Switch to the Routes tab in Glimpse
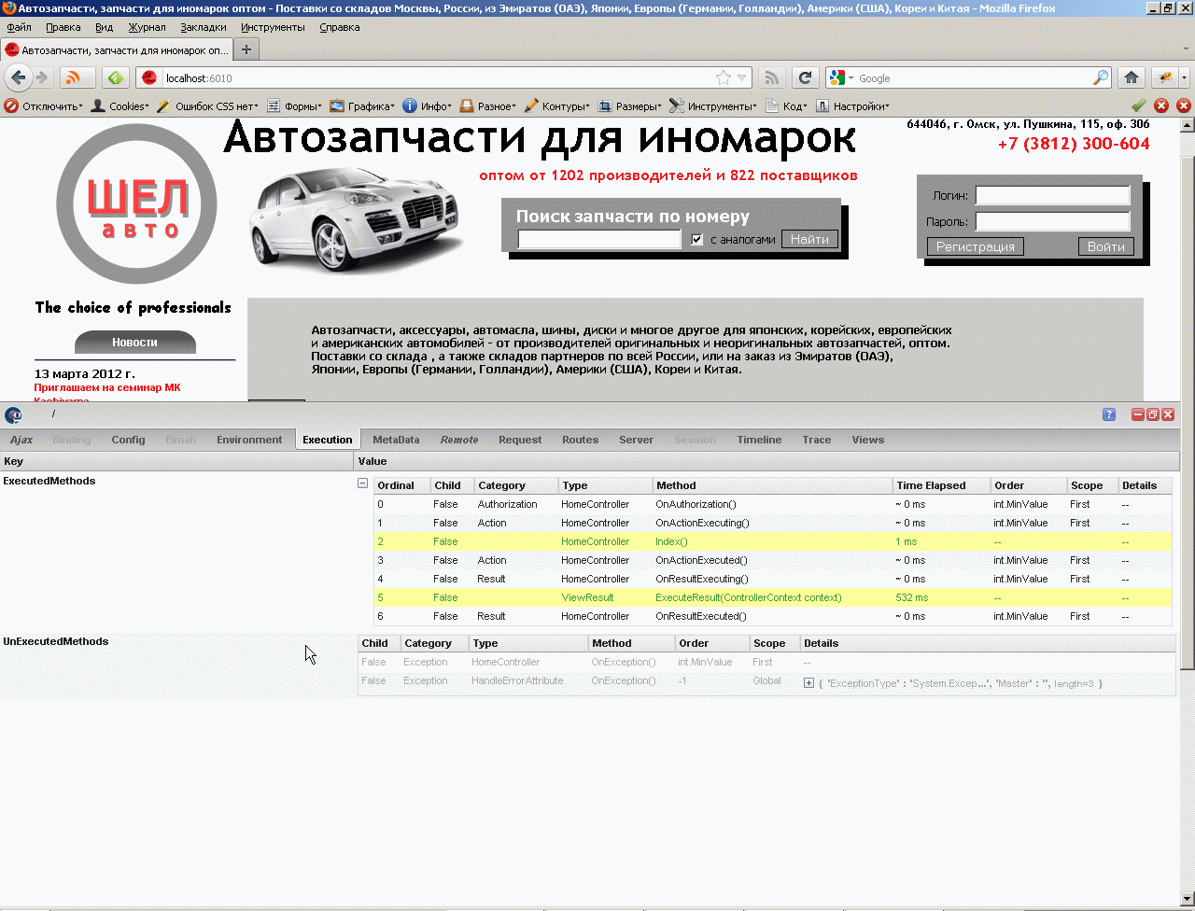The image size is (1195, 911). tap(580, 440)
